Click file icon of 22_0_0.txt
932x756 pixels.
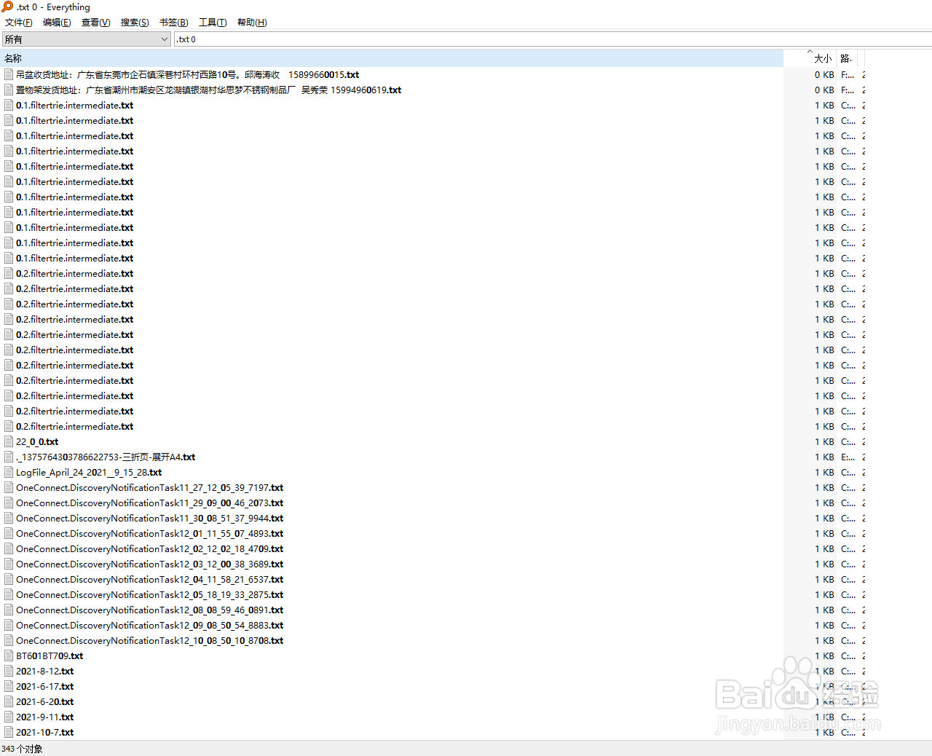(x=9, y=442)
